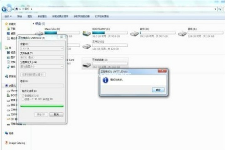Click the 游戏 (E:) drive icon on the right
Screen dimensions: 226x156
coord(182,34)
